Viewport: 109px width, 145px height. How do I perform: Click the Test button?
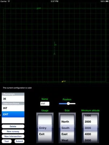point(7,141)
